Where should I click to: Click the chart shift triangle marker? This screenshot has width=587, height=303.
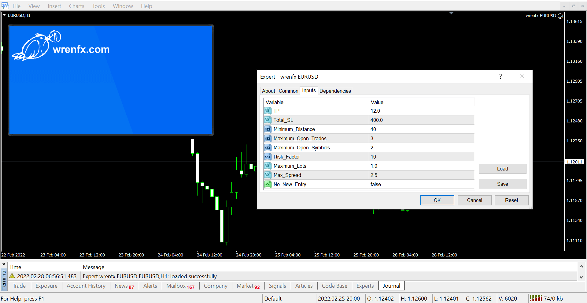point(451,13)
